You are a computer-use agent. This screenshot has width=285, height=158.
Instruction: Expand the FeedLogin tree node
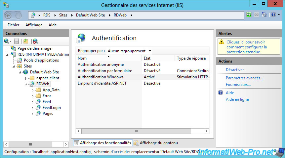click(x=32, y=108)
